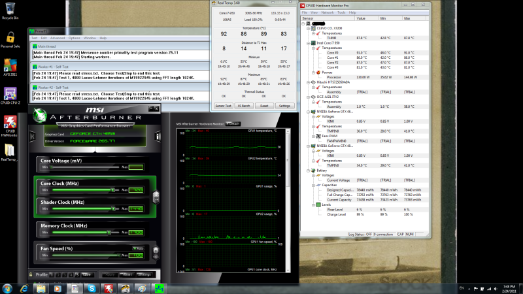
Task: Collapse the Powers node under Intel Core i7
Action: coord(313,73)
